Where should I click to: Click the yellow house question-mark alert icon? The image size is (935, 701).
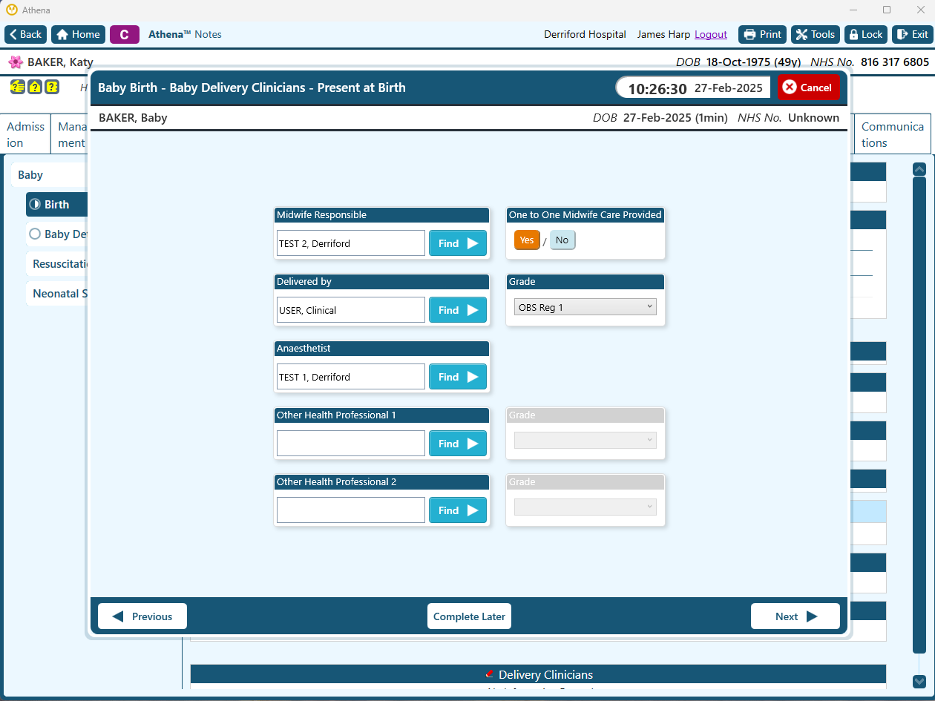point(34,88)
